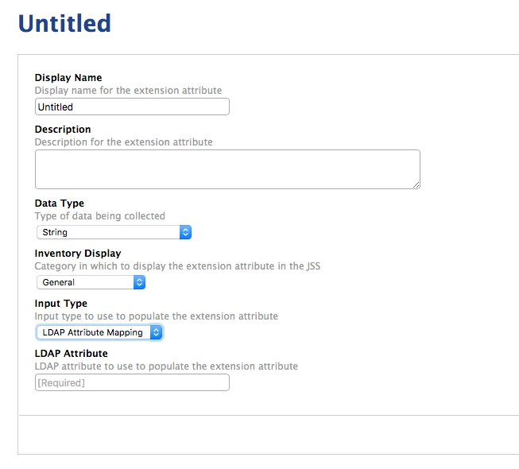
Task: Click the Data Type label
Action: tap(60, 203)
